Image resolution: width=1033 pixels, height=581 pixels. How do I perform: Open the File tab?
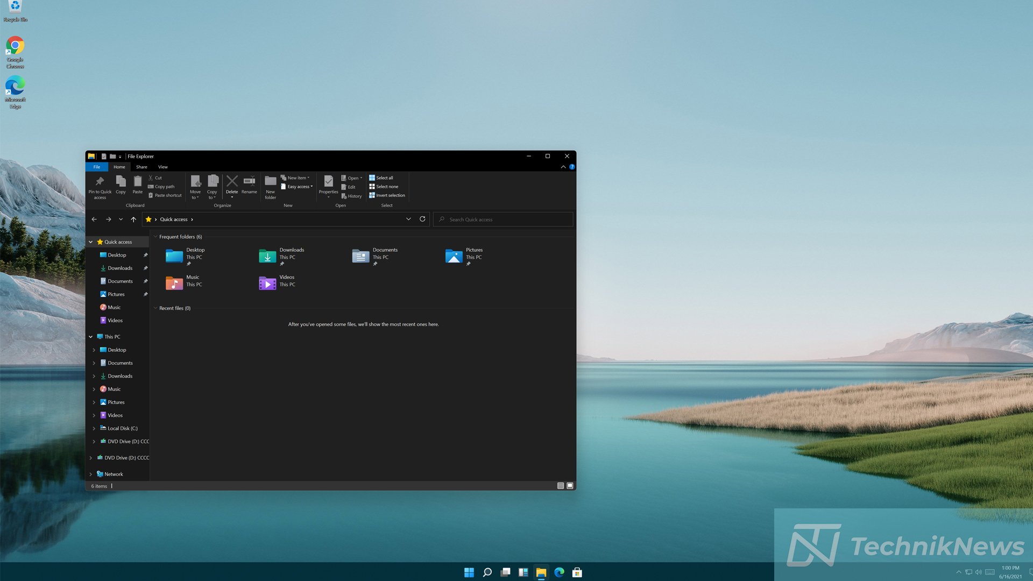click(x=97, y=167)
